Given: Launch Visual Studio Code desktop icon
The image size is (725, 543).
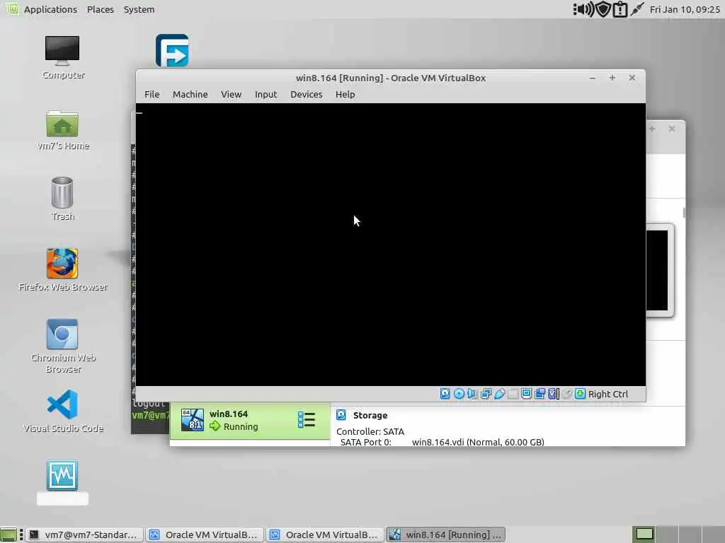Looking at the screenshot, I should point(62,411).
